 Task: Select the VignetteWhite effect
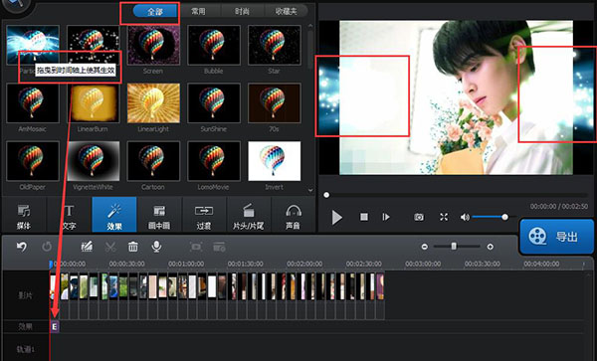click(x=93, y=161)
